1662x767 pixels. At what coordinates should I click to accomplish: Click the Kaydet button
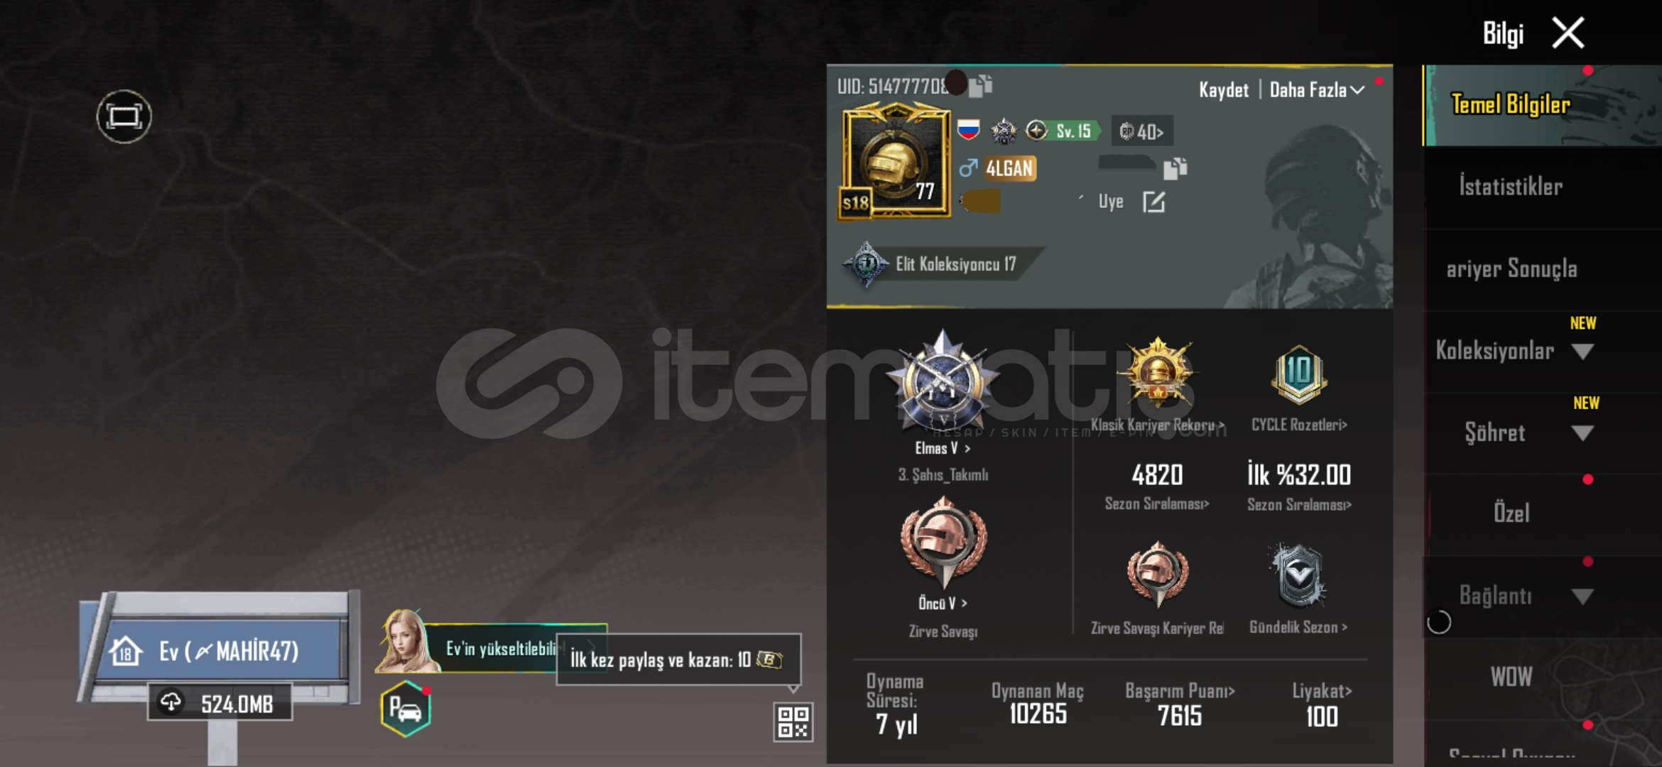(1223, 90)
